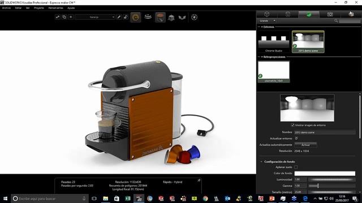The width and height of the screenshot is (362, 203).
Task: Open File Explorer from the taskbar
Action: [106, 198]
